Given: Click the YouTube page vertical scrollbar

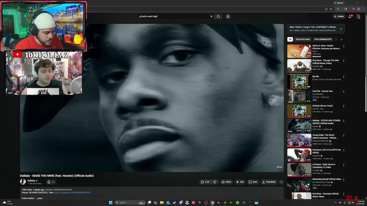Looking at the screenshot, I should click(x=366, y=63).
